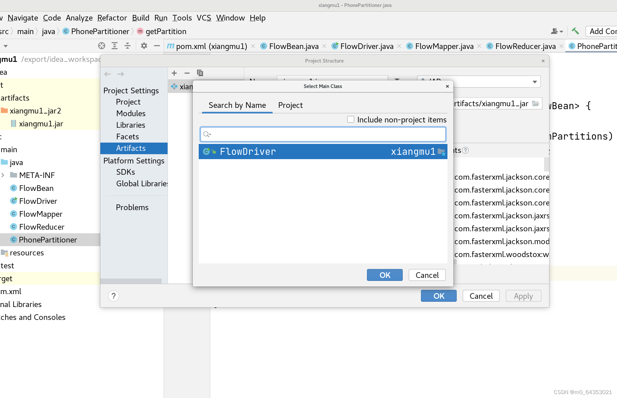The height and width of the screenshot is (398, 617).
Task: Switch to pom.xml editor tab
Action: (x=211, y=46)
